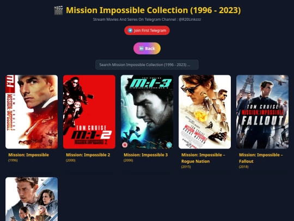Click the Mission: Impossible – Rogue Nation title

[x=203, y=158]
